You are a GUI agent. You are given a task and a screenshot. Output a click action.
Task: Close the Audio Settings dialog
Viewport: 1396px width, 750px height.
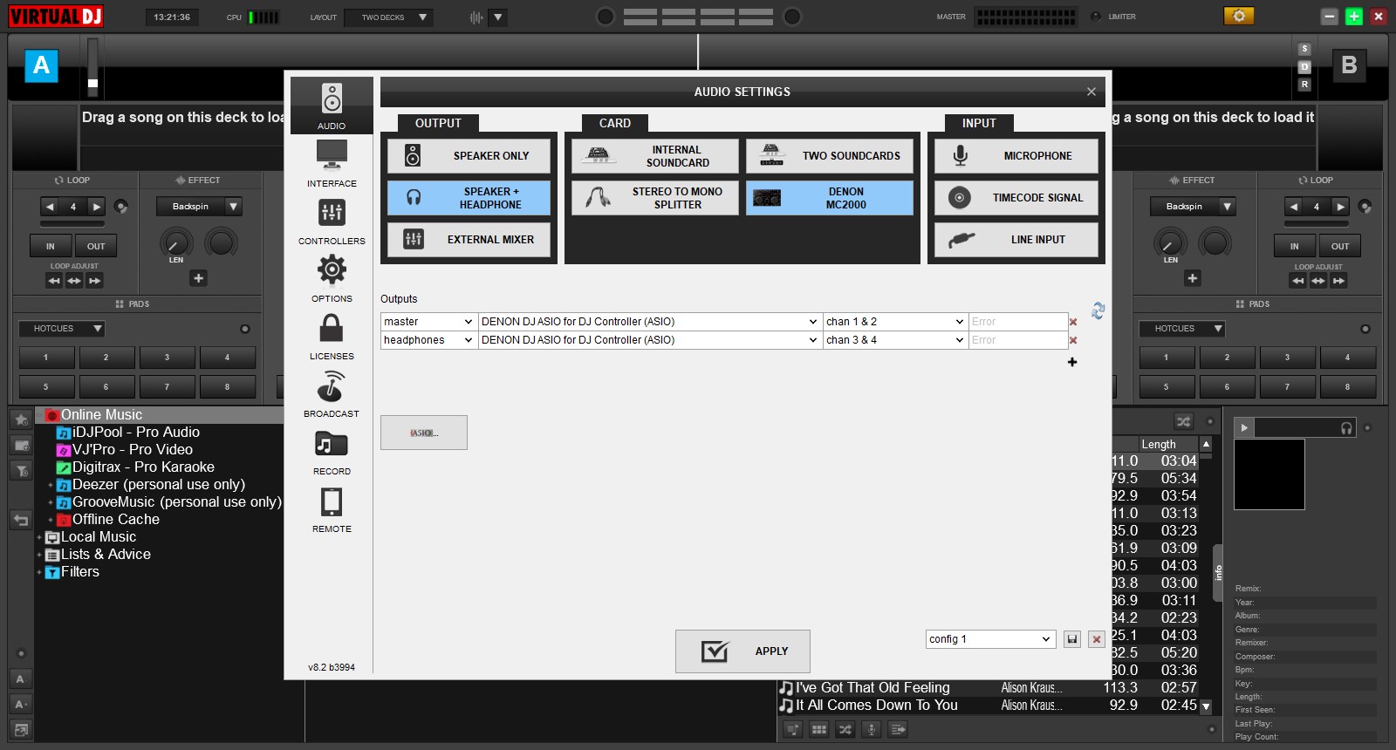[1091, 92]
